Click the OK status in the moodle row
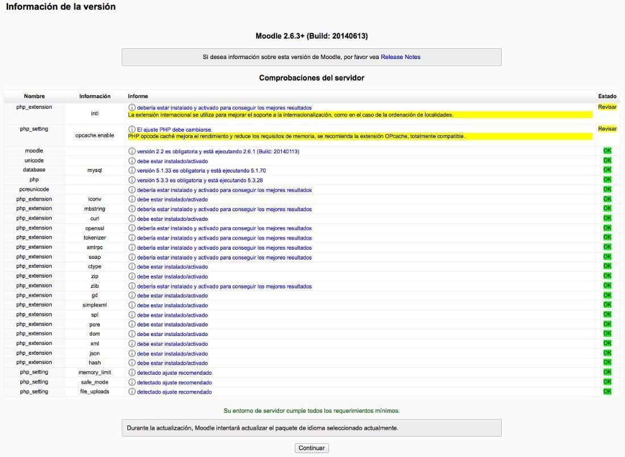 coord(607,150)
